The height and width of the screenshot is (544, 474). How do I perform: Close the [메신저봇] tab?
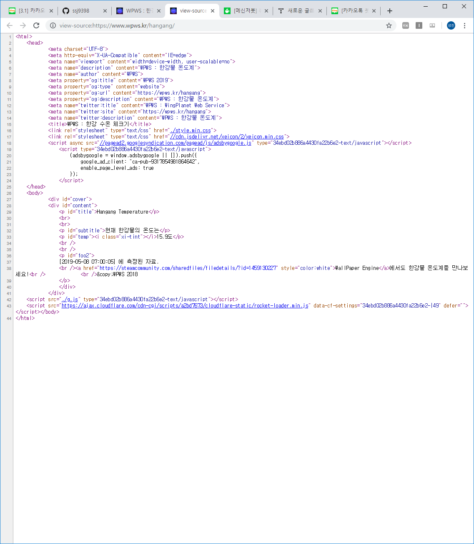(x=266, y=11)
